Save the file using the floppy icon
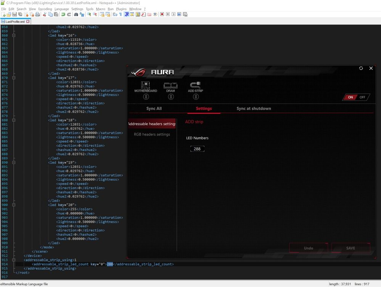Image resolution: width=381 pixels, height=287 pixels. (14, 14)
